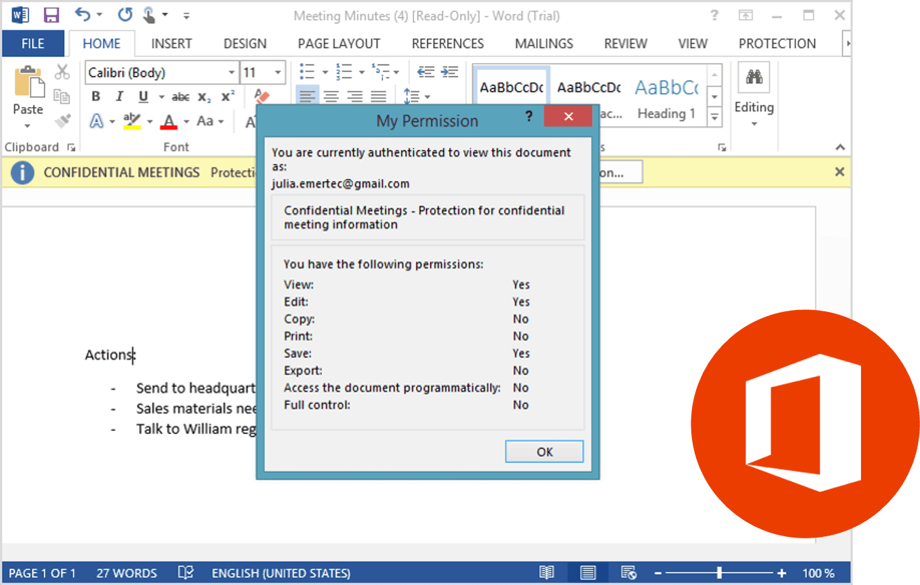
Task: Click the Word logo icon in title bar
Action: click(20, 14)
